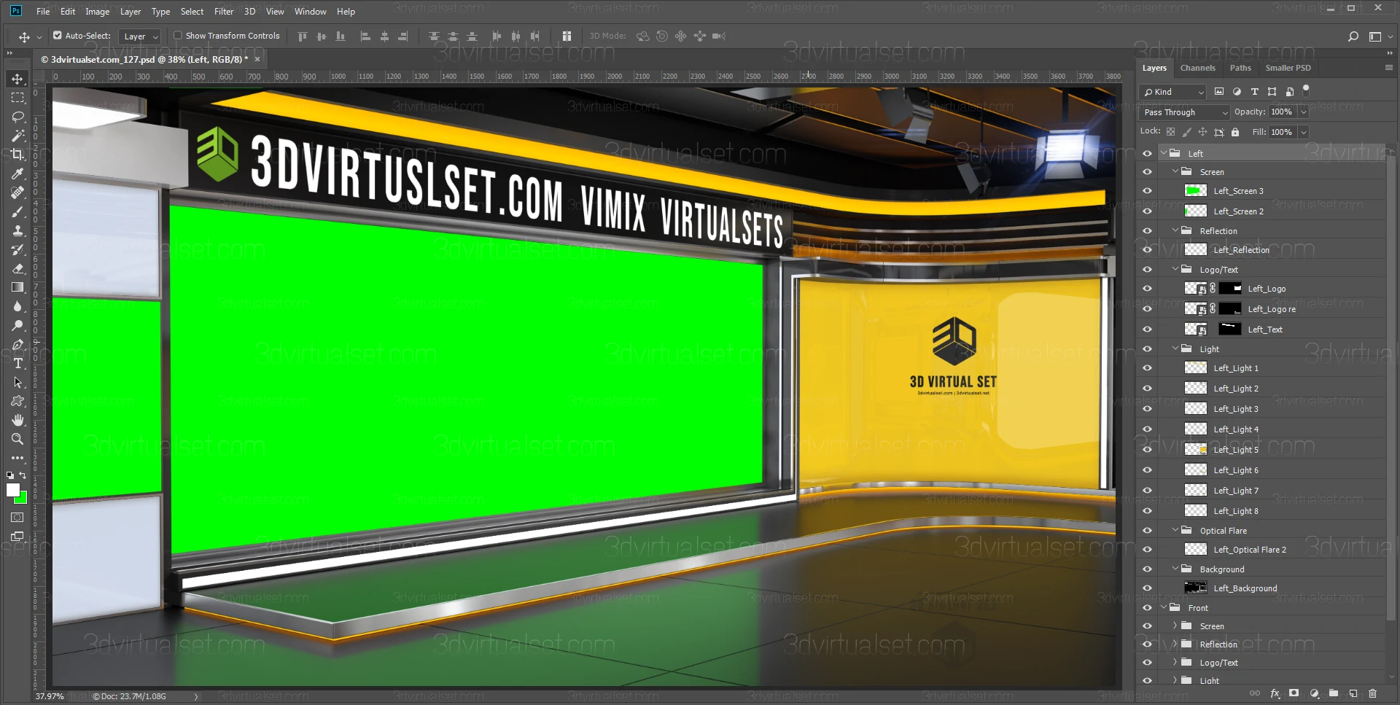The height and width of the screenshot is (705, 1400).
Task: Close the 3dvirtualset.com_127.psd document tab
Action: pyautogui.click(x=257, y=59)
